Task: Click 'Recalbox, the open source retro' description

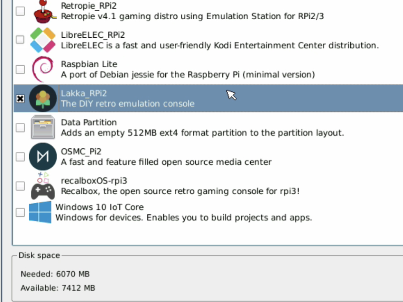Action: coord(180,191)
